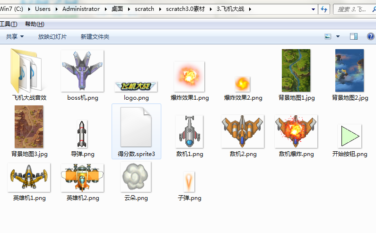Go to scratch3.0素材 in the address path
376x233 pixels.
coord(185,9)
